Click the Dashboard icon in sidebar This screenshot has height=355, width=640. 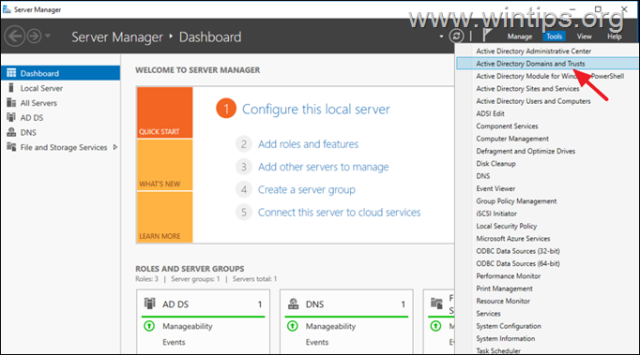(x=11, y=73)
